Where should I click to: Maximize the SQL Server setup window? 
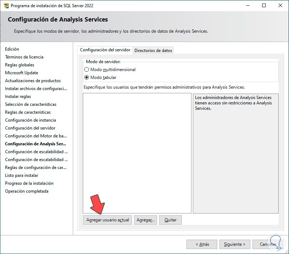click(x=264, y=5)
